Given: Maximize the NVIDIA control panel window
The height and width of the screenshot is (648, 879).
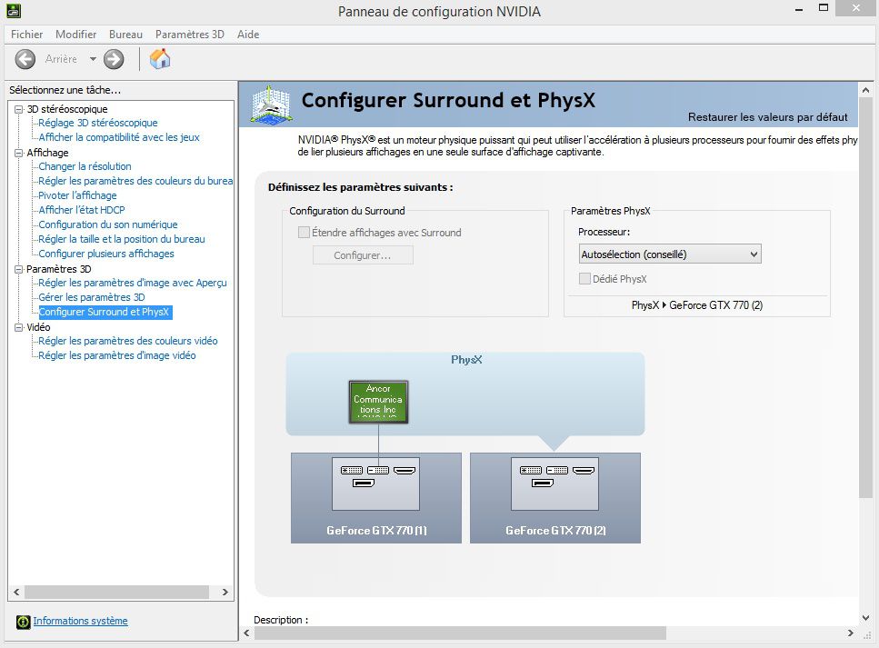Looking at the screenshot, I should tap(823, 8).
